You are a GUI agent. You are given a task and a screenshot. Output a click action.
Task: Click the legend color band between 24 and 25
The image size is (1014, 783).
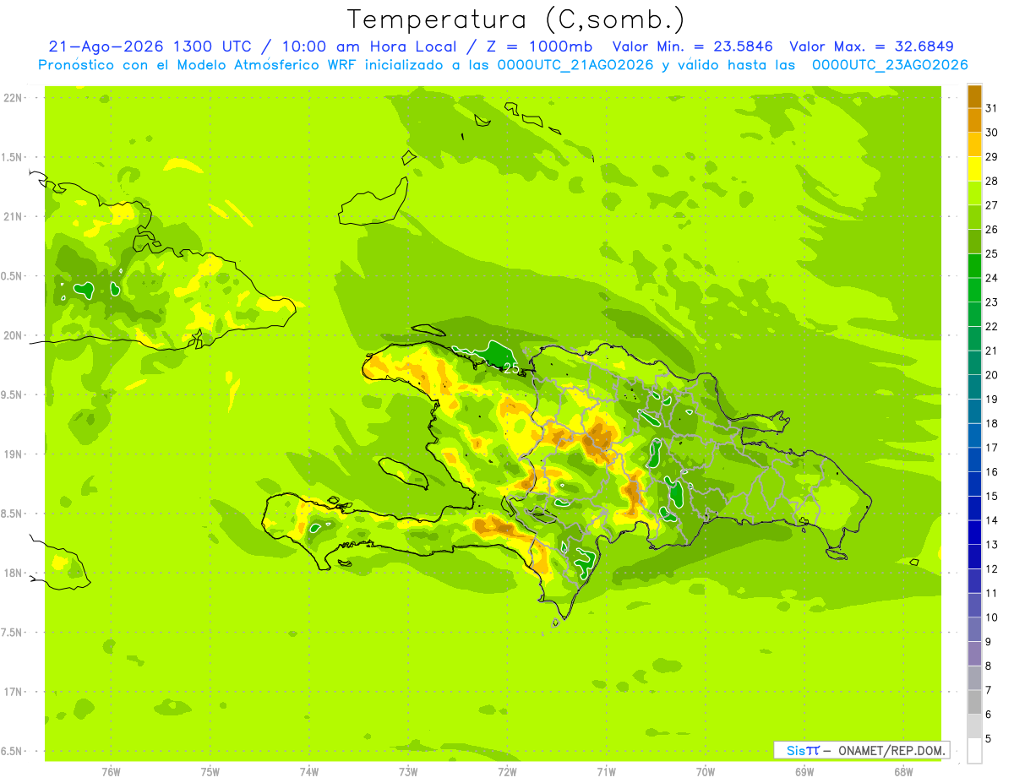pyautogui.click(x=974, y=266)
